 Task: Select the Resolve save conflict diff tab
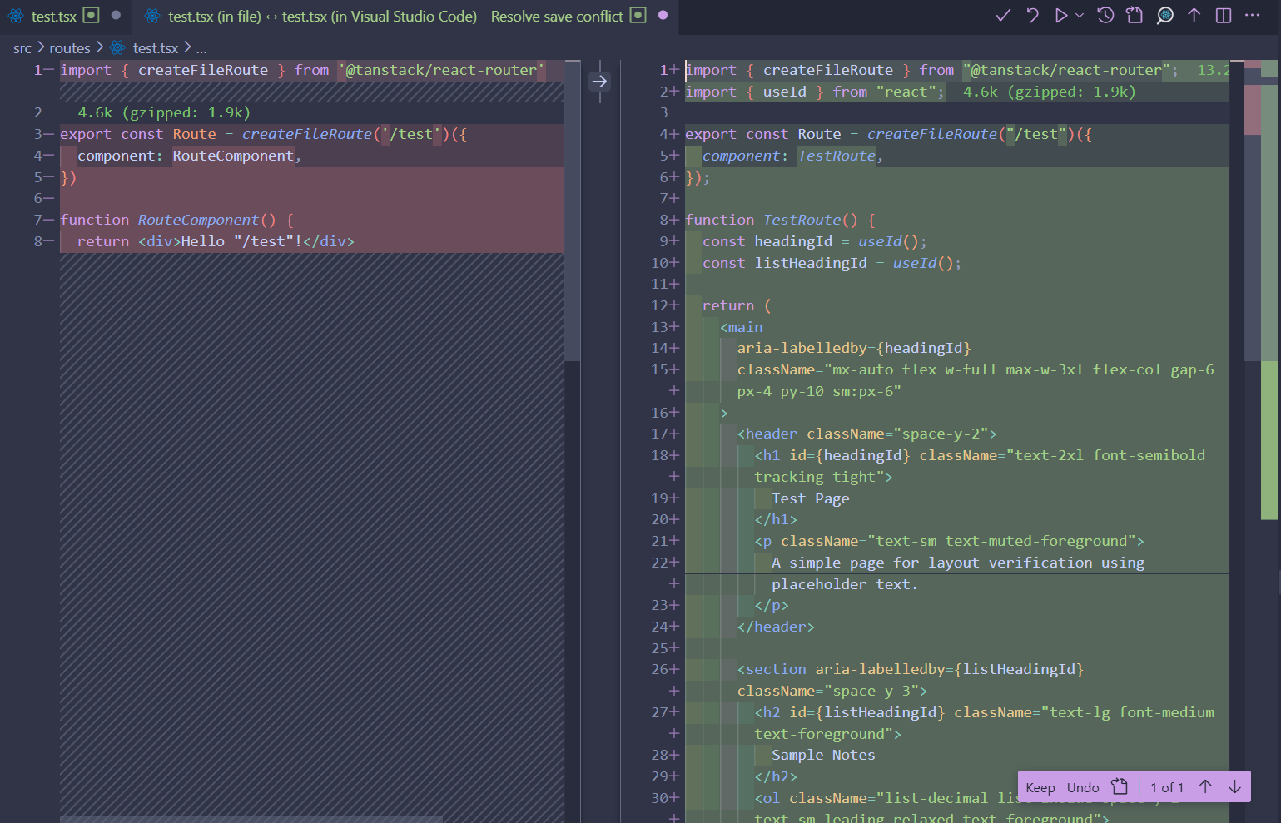[395, 17]
